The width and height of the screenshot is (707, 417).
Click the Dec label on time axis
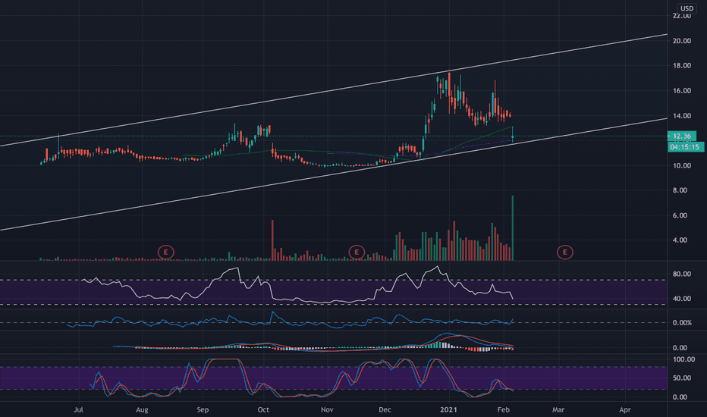[x=385, y=409]
